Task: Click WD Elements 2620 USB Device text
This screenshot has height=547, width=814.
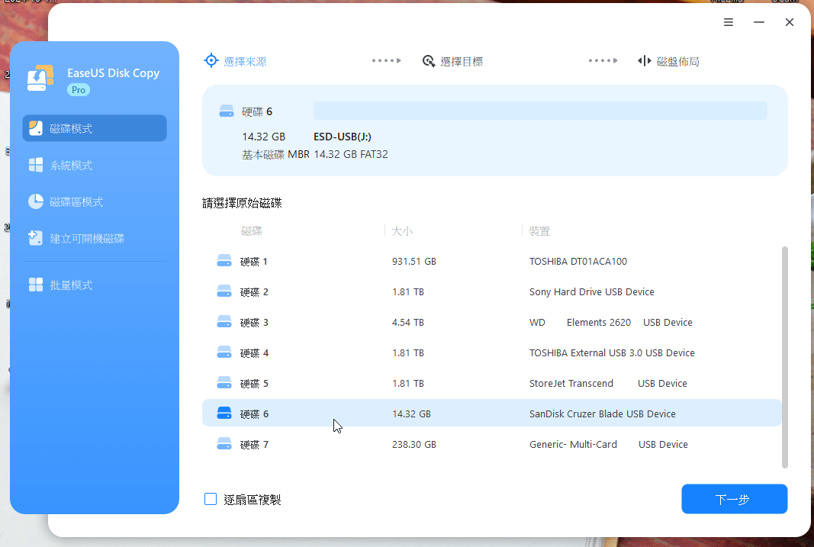Action: coord(611,322)
